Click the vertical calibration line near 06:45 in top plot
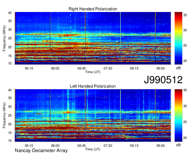190x154 pixels. point(85,37)
